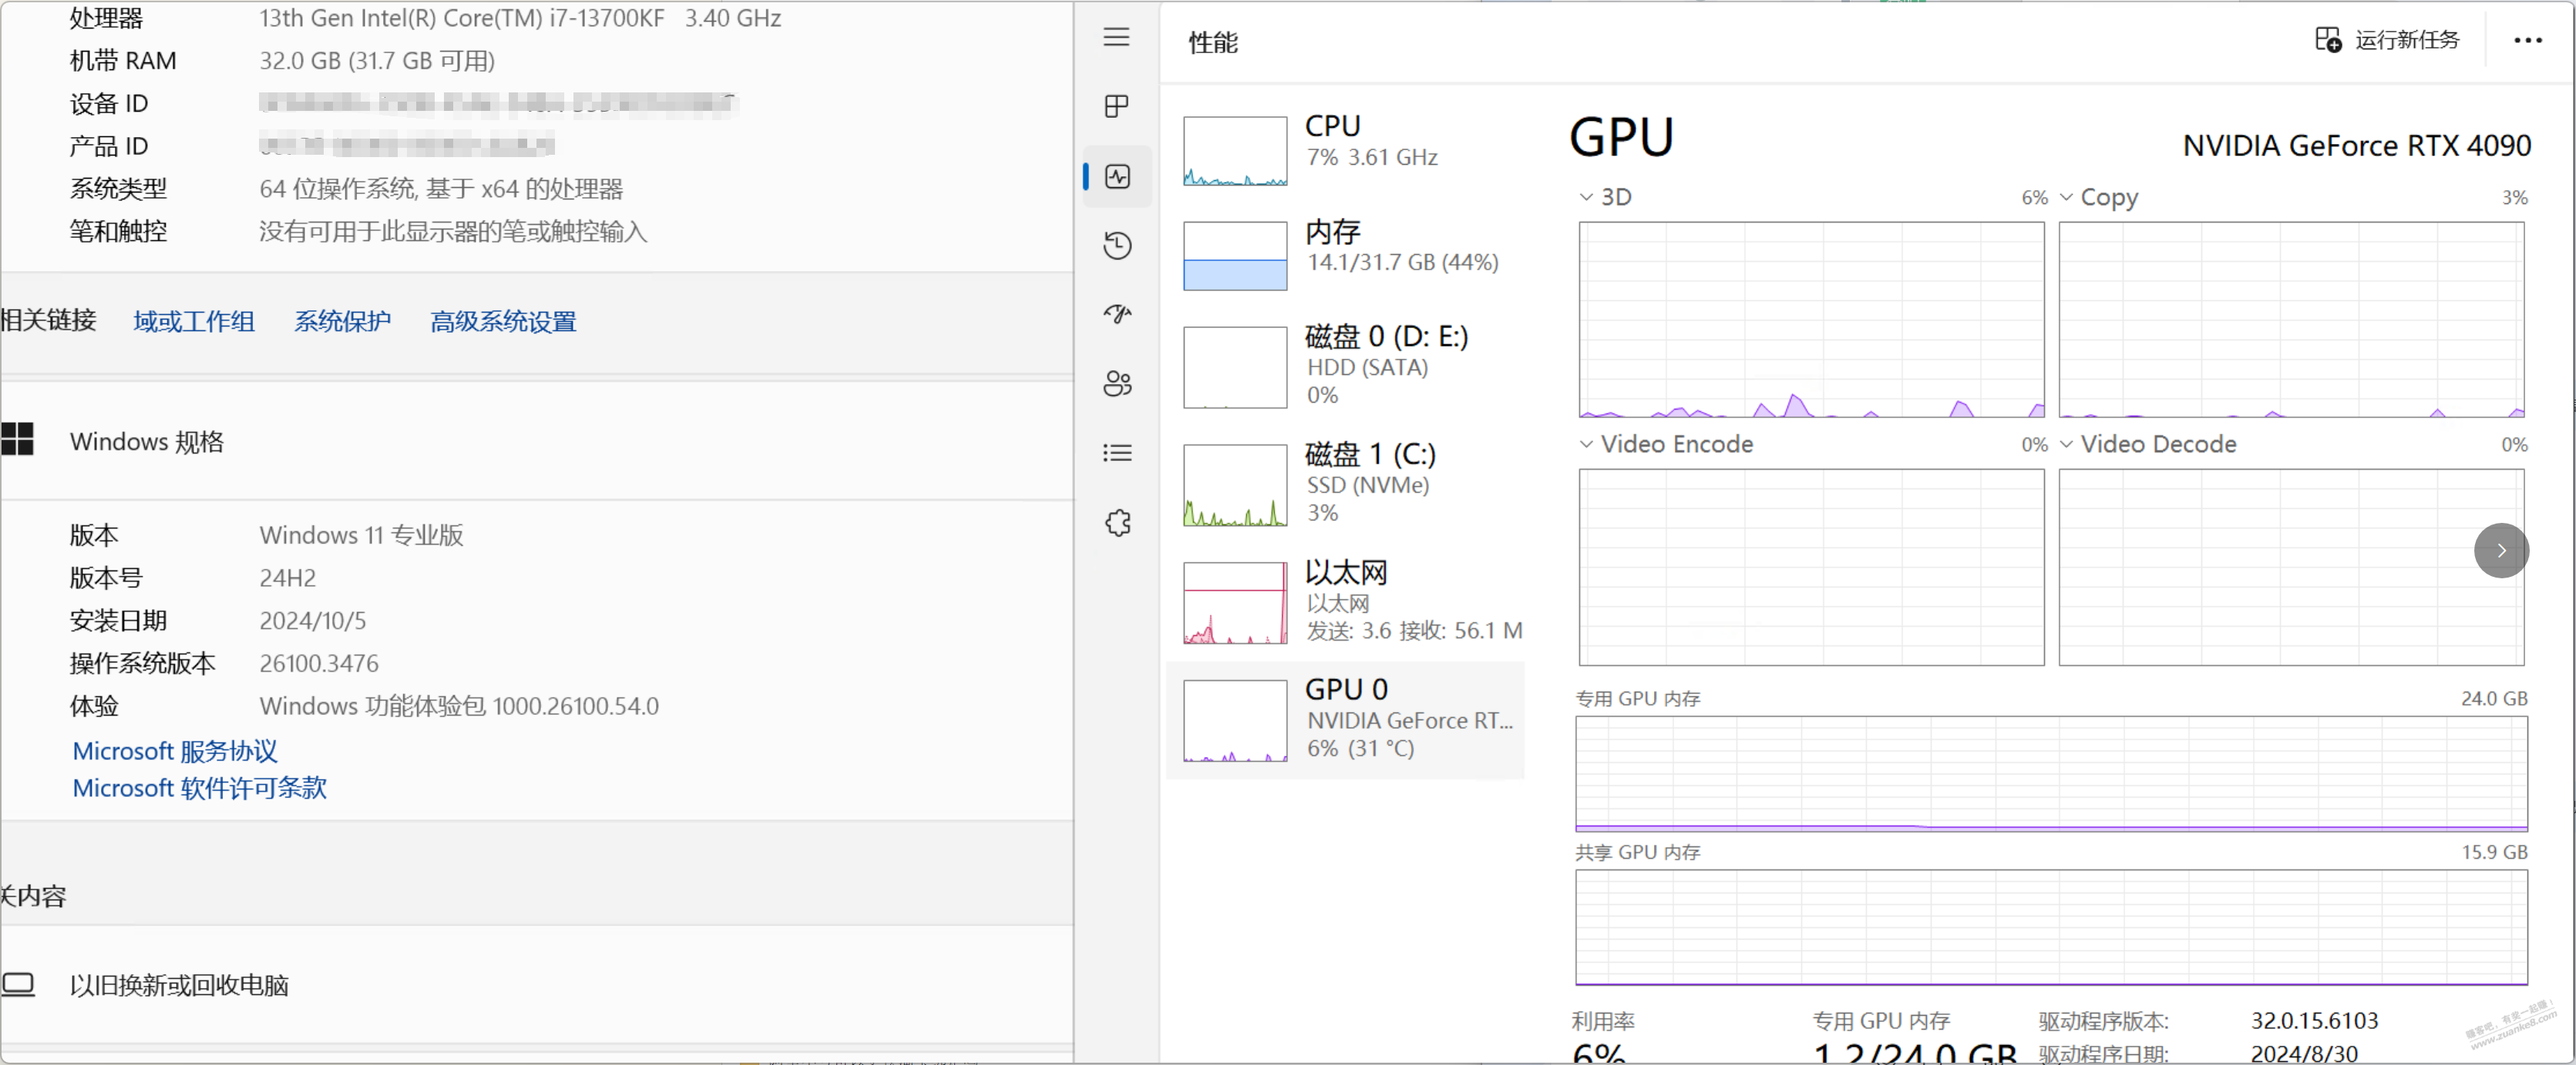Open the Details list page icon

(1116, 454)
